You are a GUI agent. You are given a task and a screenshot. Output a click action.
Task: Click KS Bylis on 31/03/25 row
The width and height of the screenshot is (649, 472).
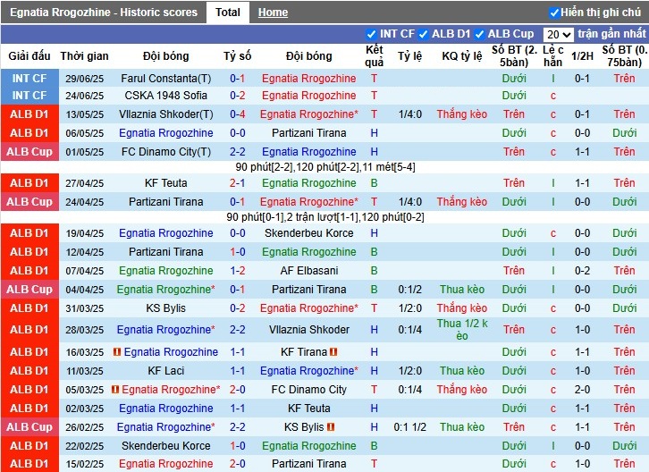(166, 308)
